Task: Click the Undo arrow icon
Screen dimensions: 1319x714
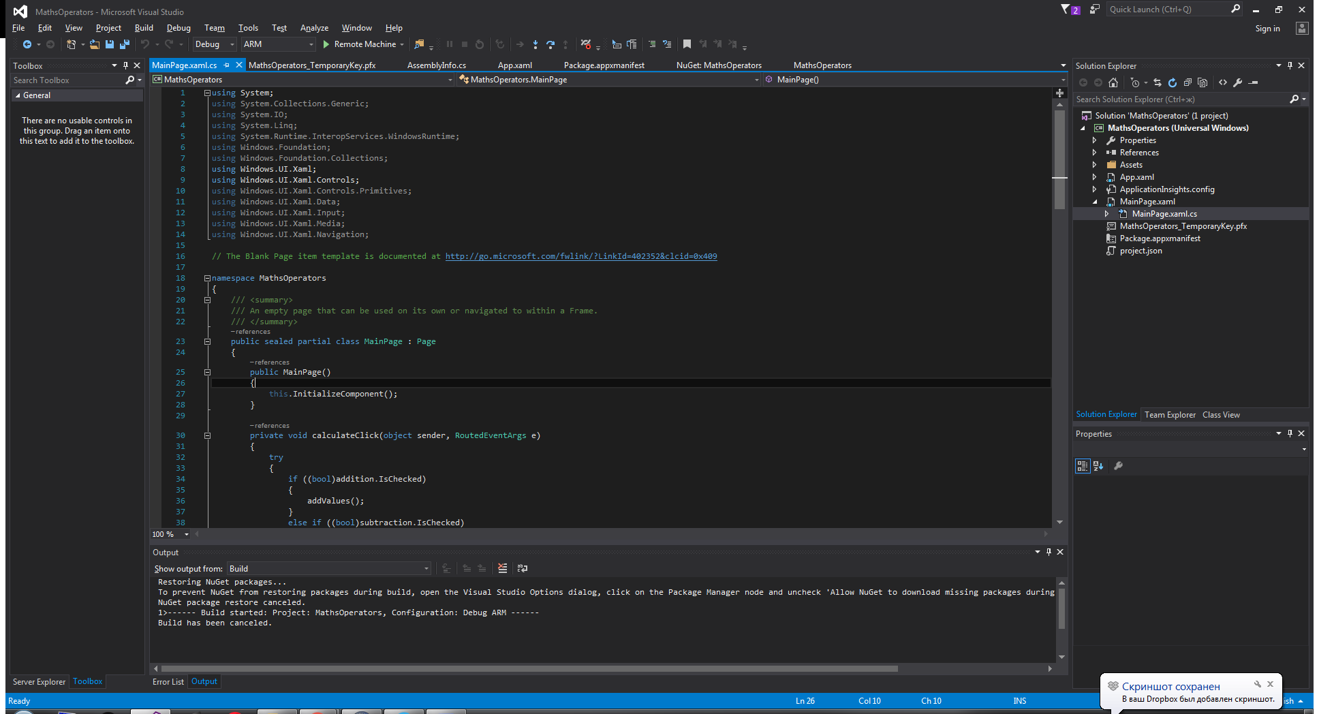Action: (x=145, y=44)
